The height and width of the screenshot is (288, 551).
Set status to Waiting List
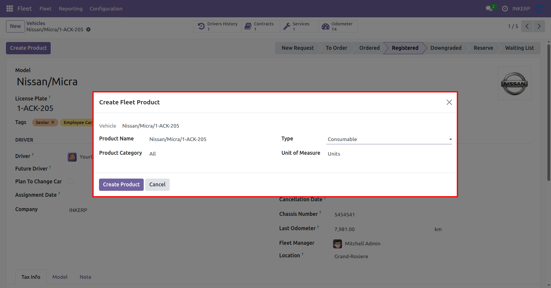point(519,48)
